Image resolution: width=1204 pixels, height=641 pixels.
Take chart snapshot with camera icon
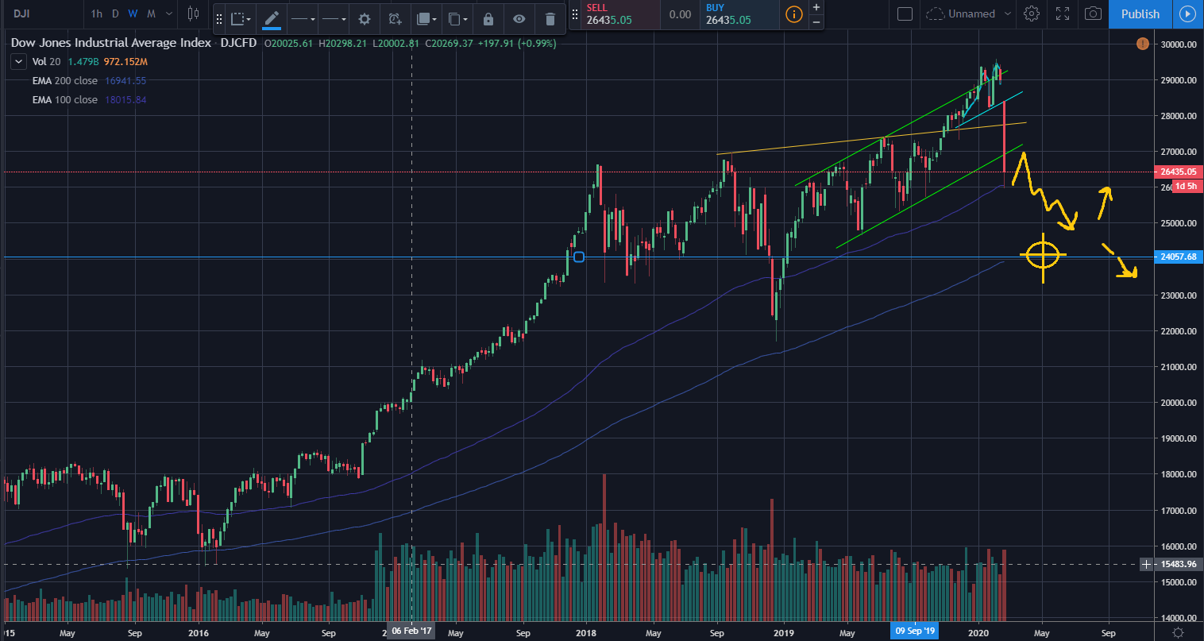point(1094,14)
